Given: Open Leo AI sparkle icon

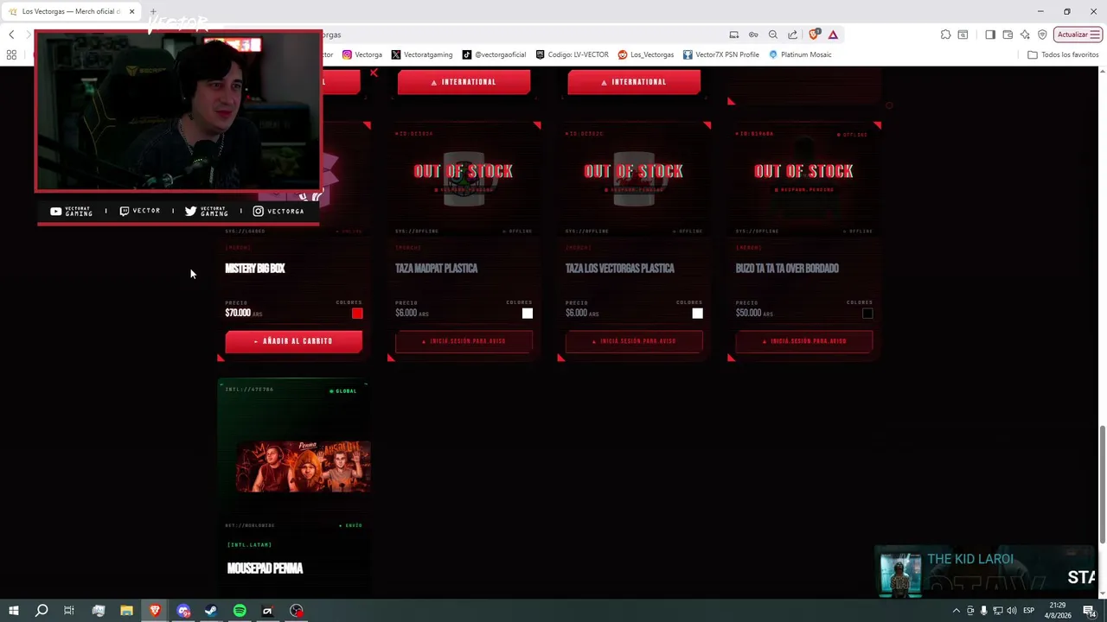Looking at the screenshot, I should tap(1025, 35).
